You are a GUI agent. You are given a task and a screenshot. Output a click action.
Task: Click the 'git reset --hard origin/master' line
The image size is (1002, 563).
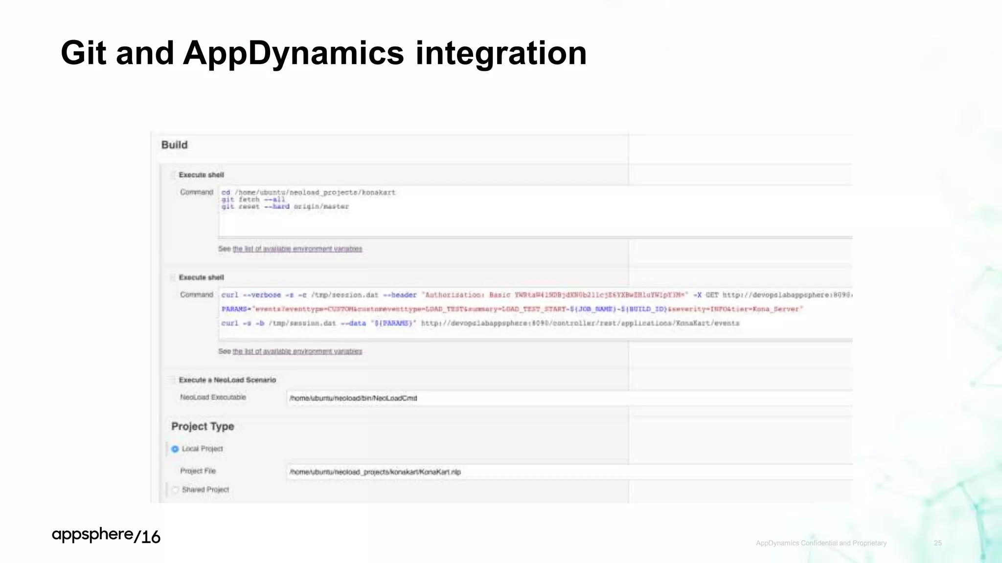pyautogui.click(x=285, y=207)
